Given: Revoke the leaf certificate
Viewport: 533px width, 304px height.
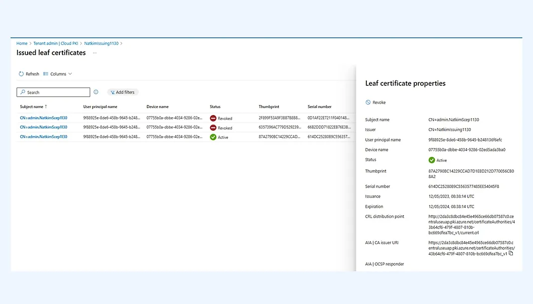Looking at the screenshot, I should [x=375, y=103].
